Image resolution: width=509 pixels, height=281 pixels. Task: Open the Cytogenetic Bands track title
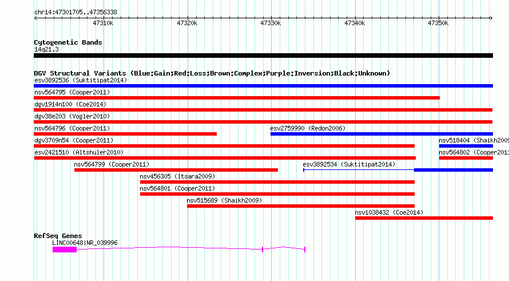point(68,42)
